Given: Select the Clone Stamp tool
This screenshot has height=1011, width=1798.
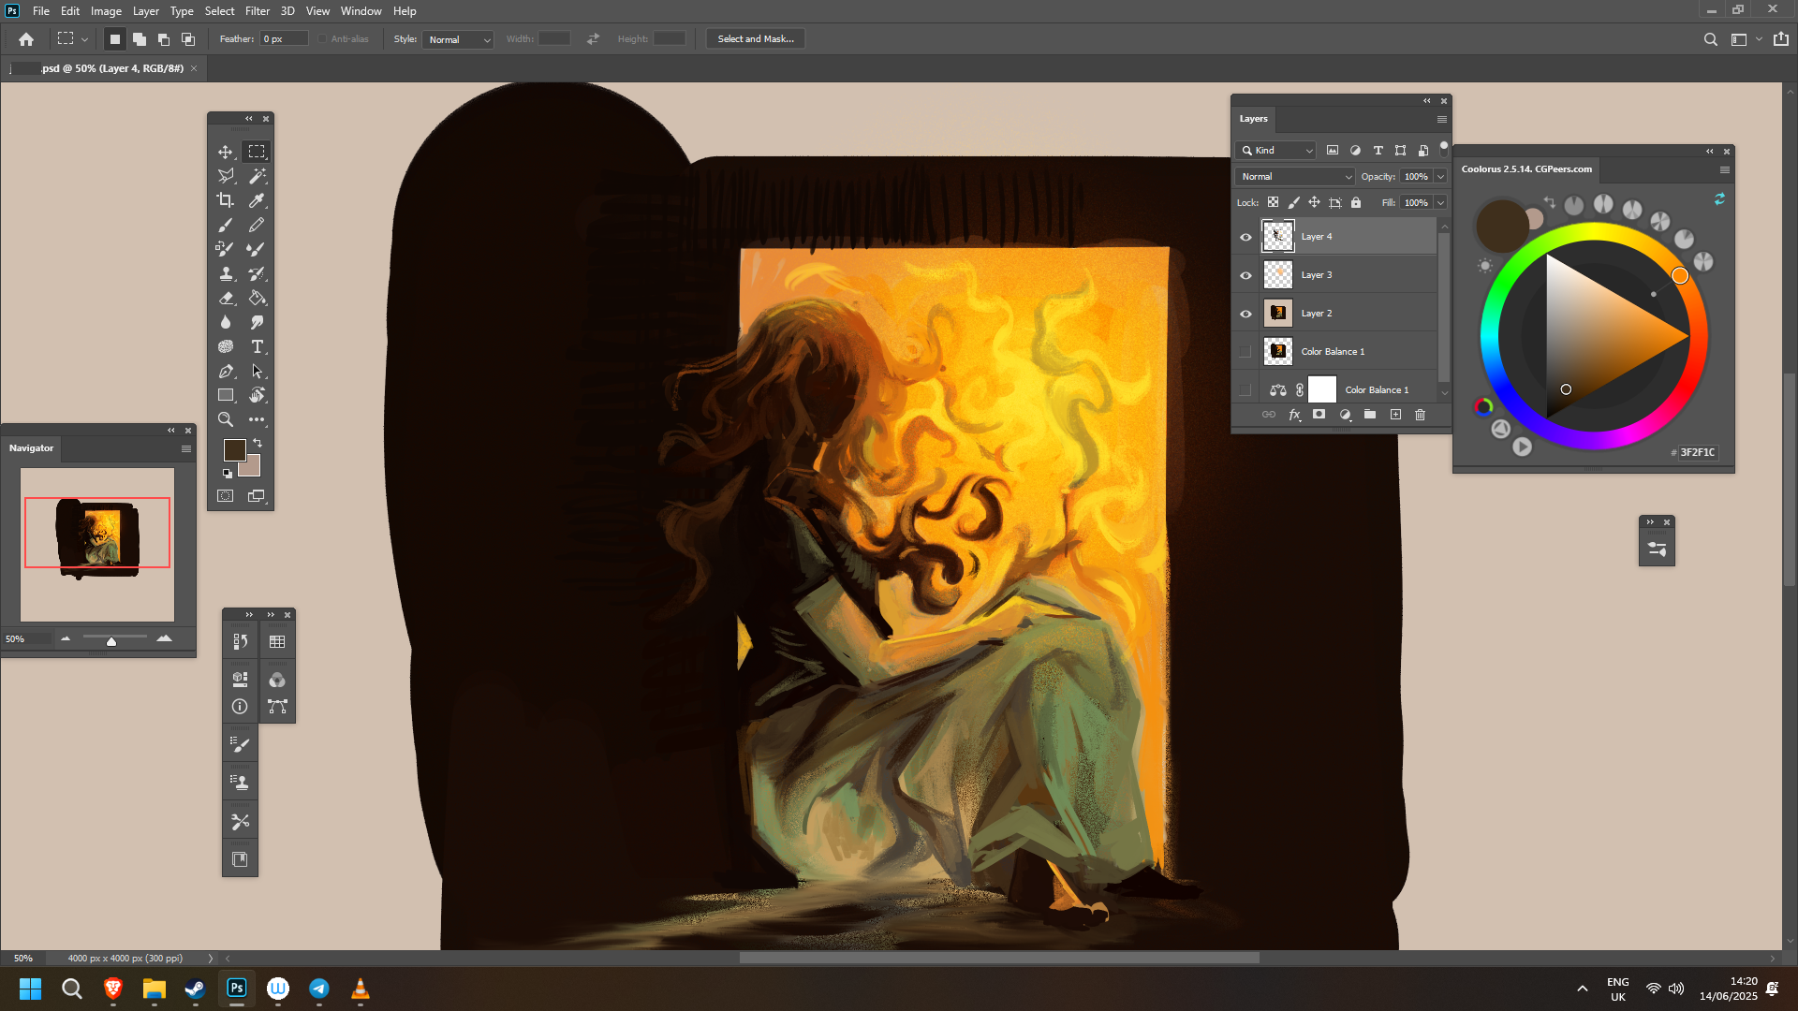Looking at the screenshot, I should tap(226, 273).
